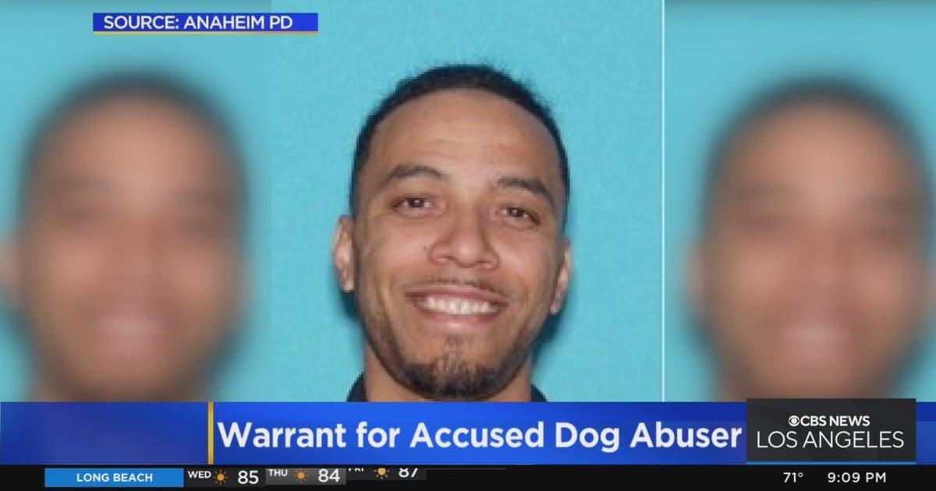Select the Wednesday forecast of 85
This screenshot has height=491, width=936.
247,477
